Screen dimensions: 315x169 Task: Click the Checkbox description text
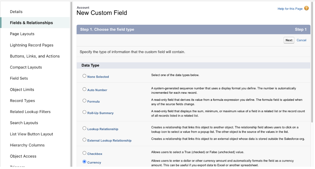[198, 152]
